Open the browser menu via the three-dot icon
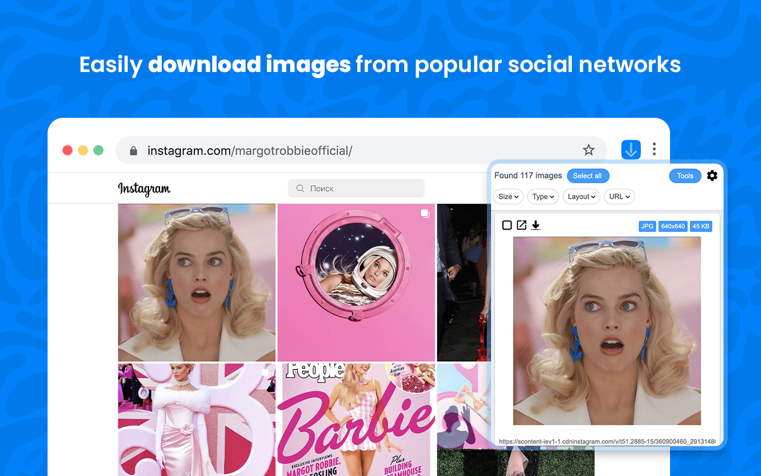 [654, 149]
